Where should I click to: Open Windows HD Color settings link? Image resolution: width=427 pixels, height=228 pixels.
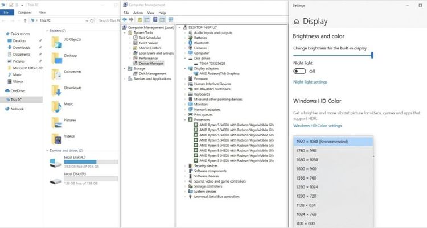(318, 126)
